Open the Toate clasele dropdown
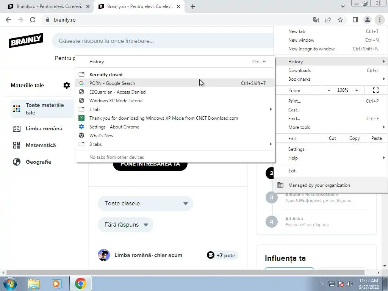This screenshot has width=388, height=291. (145, 203)
